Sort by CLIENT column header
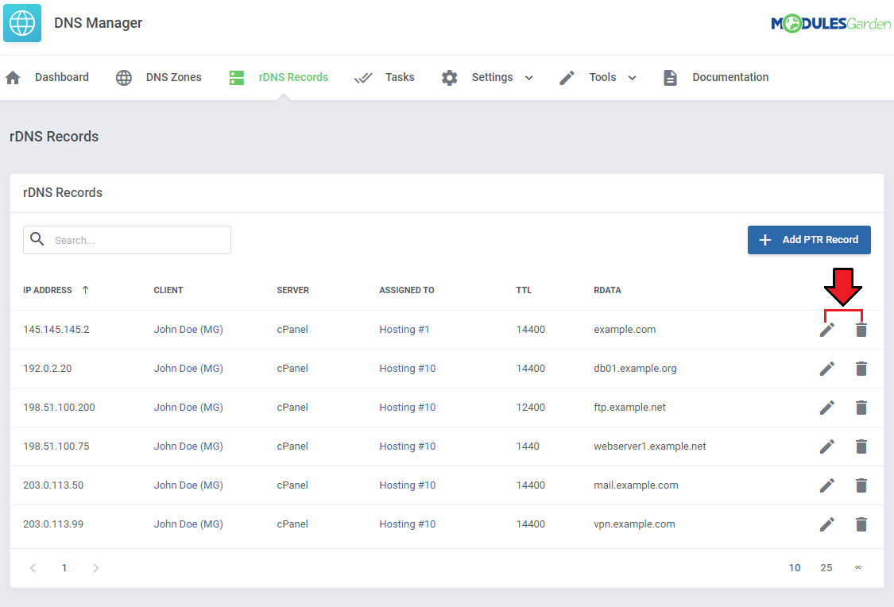 click(x=168, y=290)
